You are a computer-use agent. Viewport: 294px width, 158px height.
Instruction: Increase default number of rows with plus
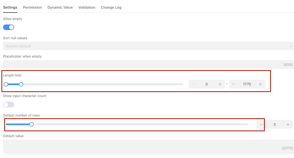coord(288,125)
